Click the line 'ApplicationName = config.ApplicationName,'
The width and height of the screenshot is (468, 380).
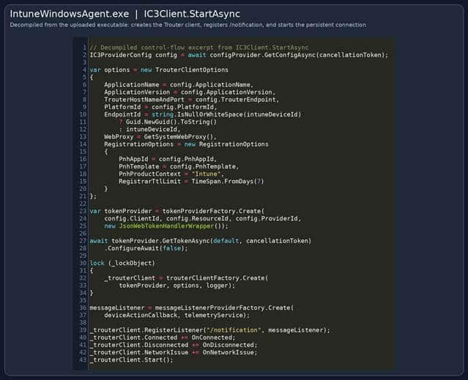pos(179,85)
